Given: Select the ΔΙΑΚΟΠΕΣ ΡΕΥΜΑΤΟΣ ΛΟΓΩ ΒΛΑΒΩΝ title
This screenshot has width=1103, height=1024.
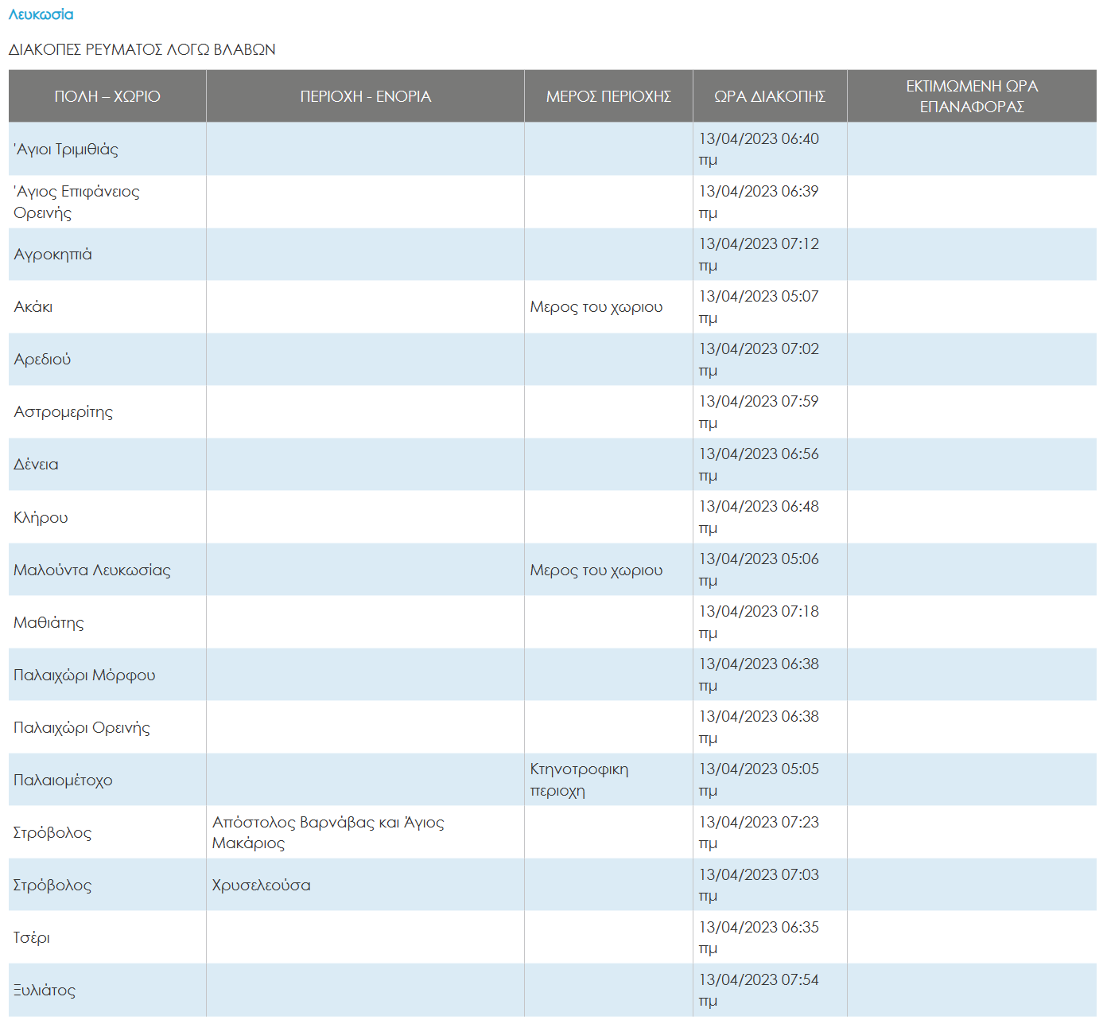Looking at the screenshot, I should [x=142, y=49].
